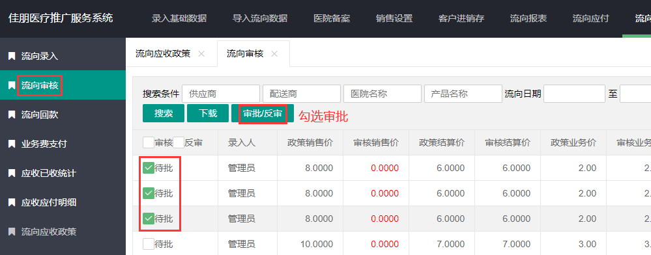Click the 审批/反审 button
This screenshot has height=255, width=651.
(263, 113)
